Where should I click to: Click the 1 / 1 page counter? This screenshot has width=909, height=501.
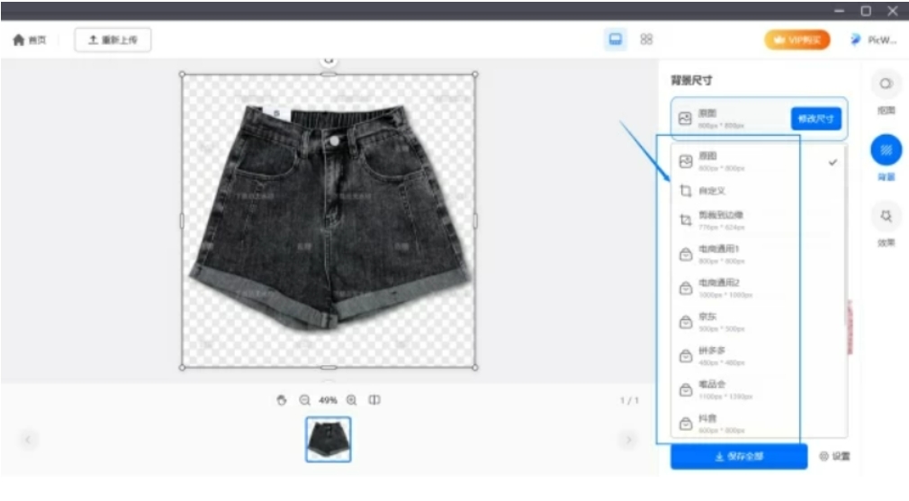coord(630,400)
